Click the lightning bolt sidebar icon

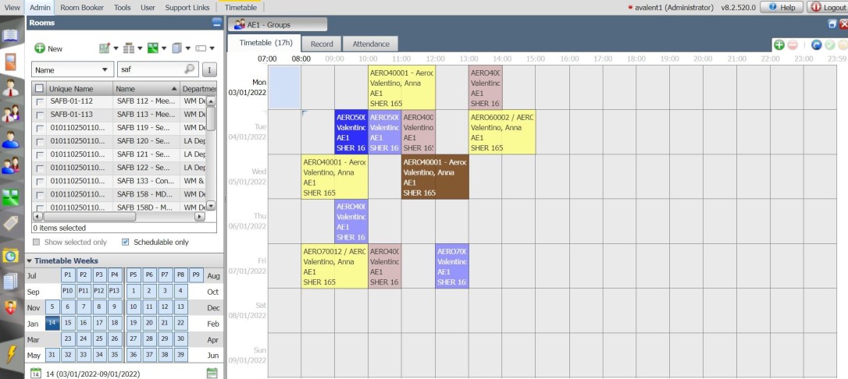[x=11, y=353]
